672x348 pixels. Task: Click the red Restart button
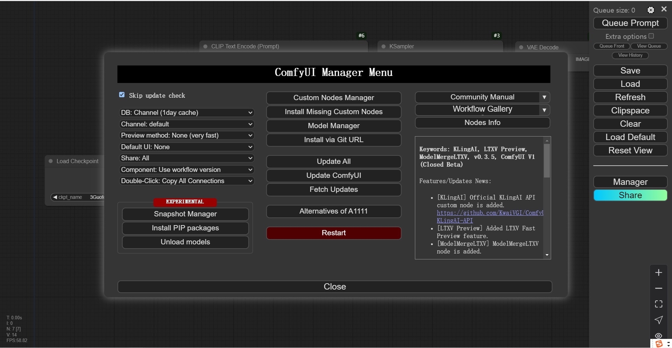click(334, 233)
